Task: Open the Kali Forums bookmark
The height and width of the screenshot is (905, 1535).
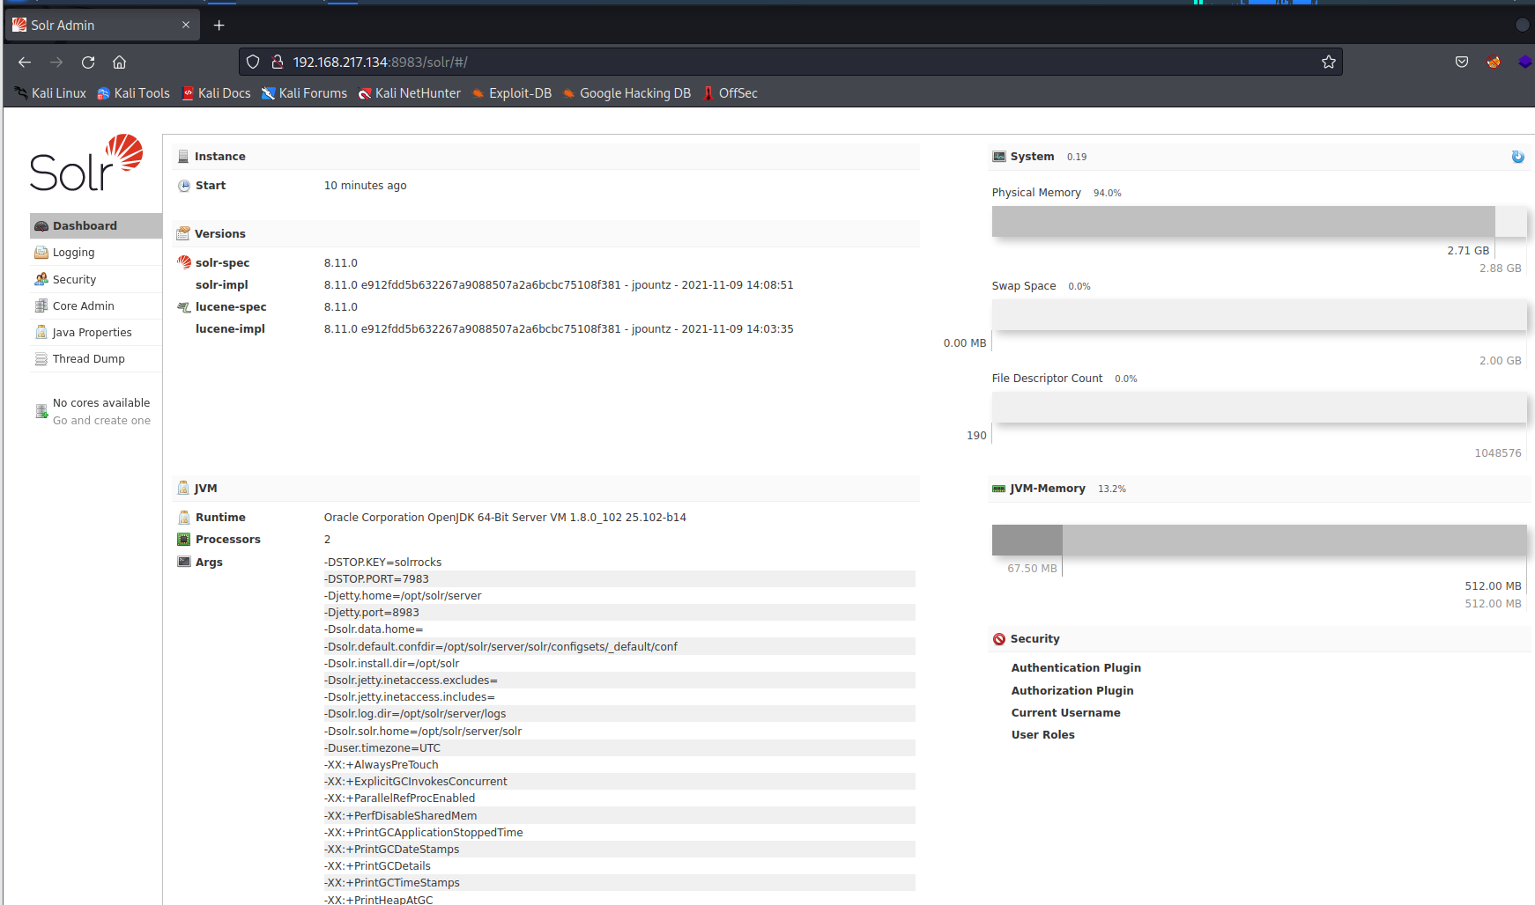Action: click(x=304, y=93)
